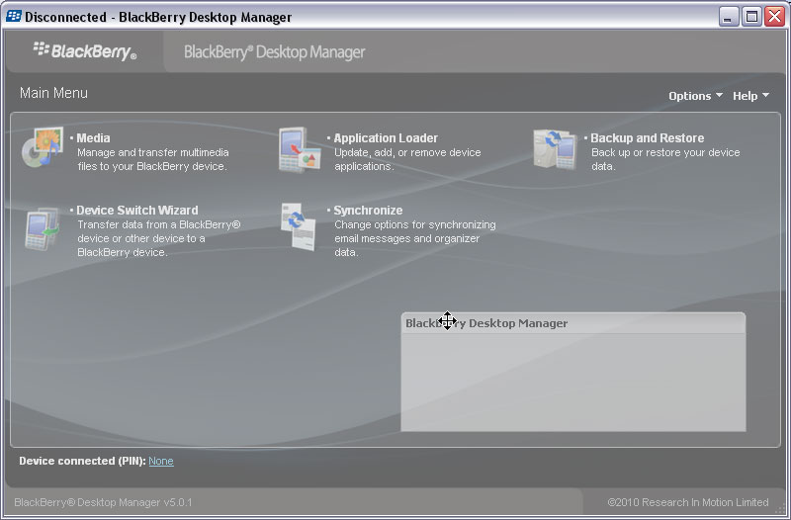Click the BlackBerry icon in the title bar
The image size is (791, 520).
14,17
